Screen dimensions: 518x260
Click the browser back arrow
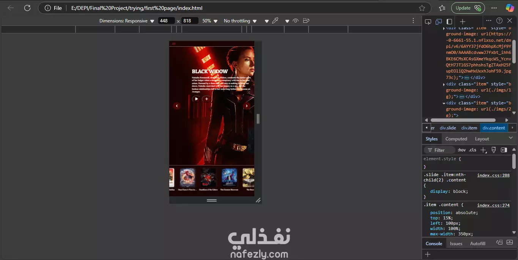click(x=11, y=8)
